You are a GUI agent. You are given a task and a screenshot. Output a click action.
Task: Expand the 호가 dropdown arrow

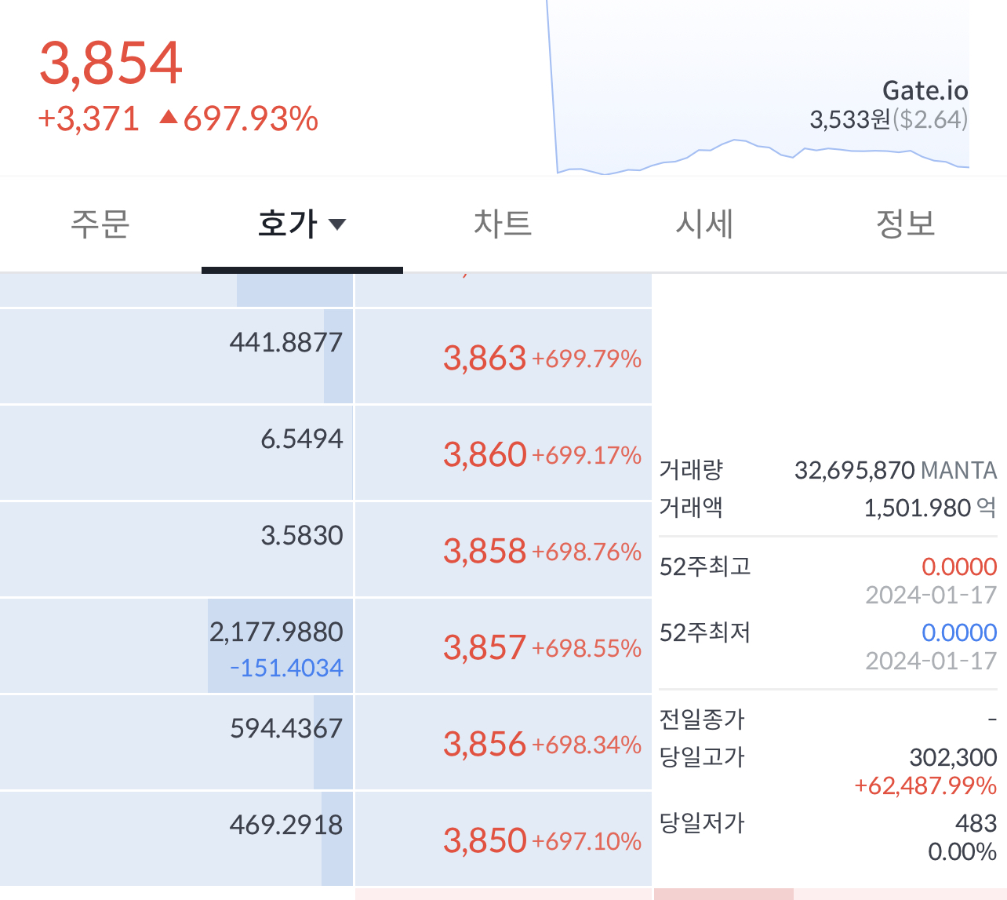click(x=337, y=224)
